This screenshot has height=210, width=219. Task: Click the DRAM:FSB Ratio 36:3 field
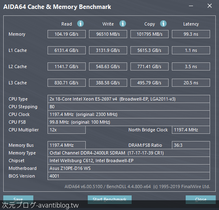[191, 145]
